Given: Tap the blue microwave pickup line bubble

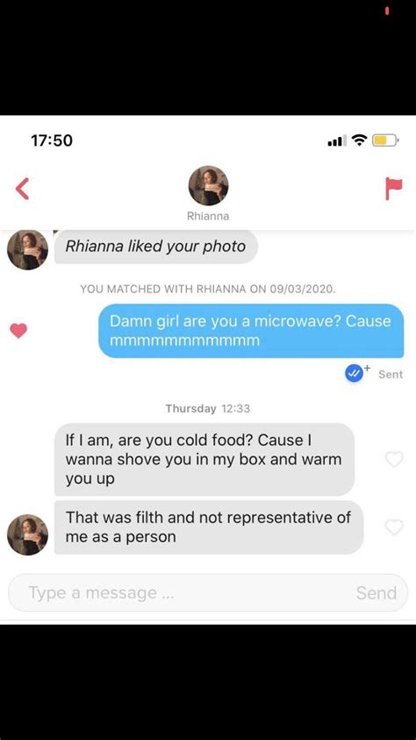Looking at the screenshot, I should coord(251,330).
